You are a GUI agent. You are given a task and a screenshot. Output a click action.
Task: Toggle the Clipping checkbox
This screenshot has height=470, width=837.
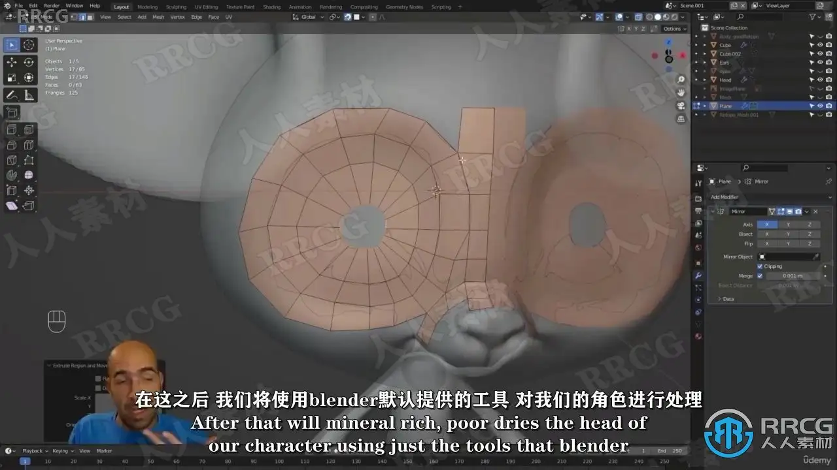click(760, 266)
